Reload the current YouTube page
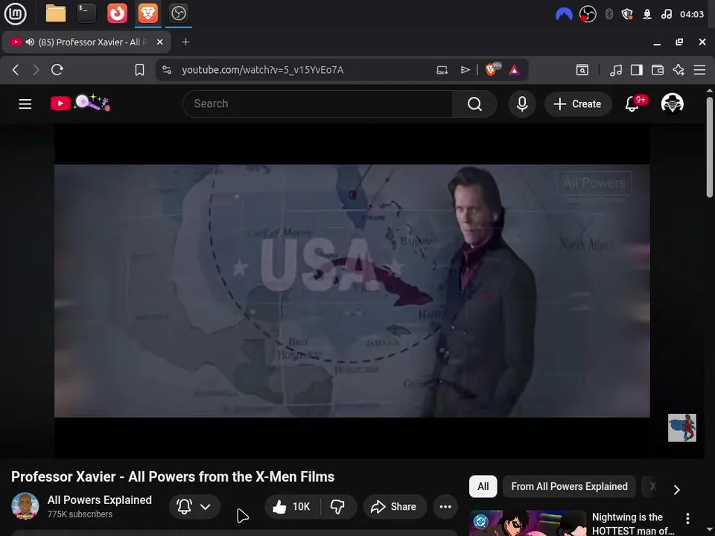The image size is (715, 536). [57, 70]
